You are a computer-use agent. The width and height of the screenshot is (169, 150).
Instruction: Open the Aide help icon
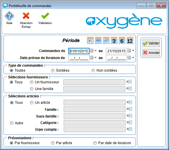(x=9, y=16)
